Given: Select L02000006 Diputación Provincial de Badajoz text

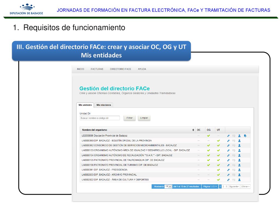Looking at the screenshot, I should (x=104, y=136).
